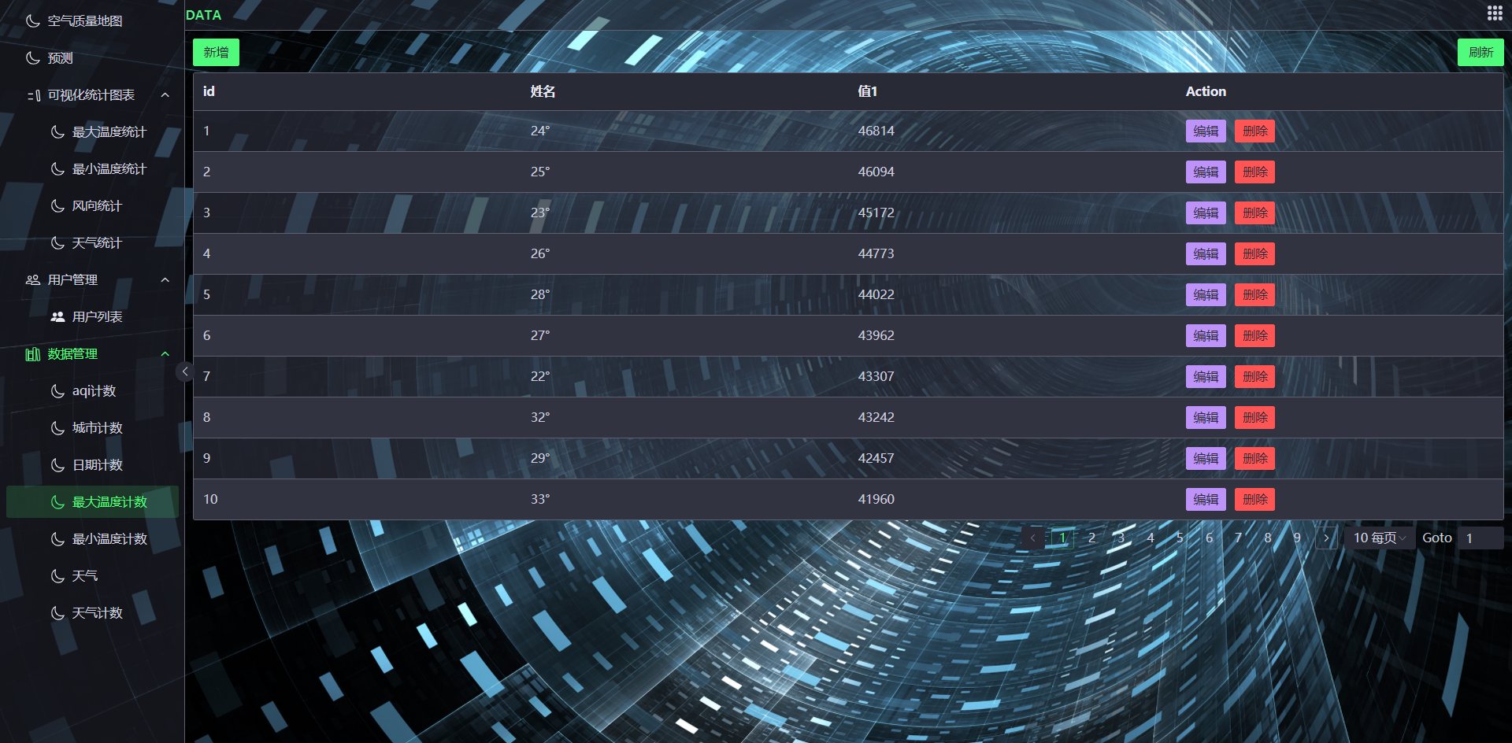The image size is (1512, 743).
Task: Click the people icon beside 用户列表
Action: [57, 316]
